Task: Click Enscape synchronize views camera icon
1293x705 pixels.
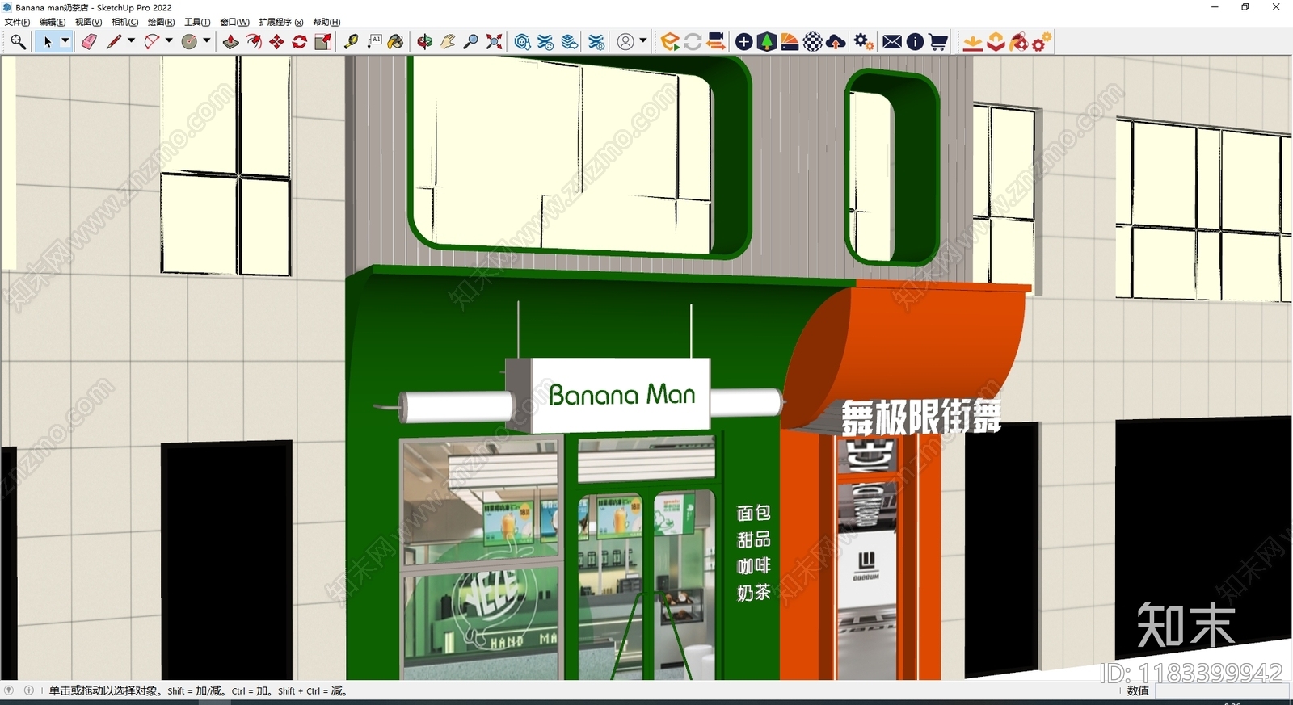Action: point(716,42)
